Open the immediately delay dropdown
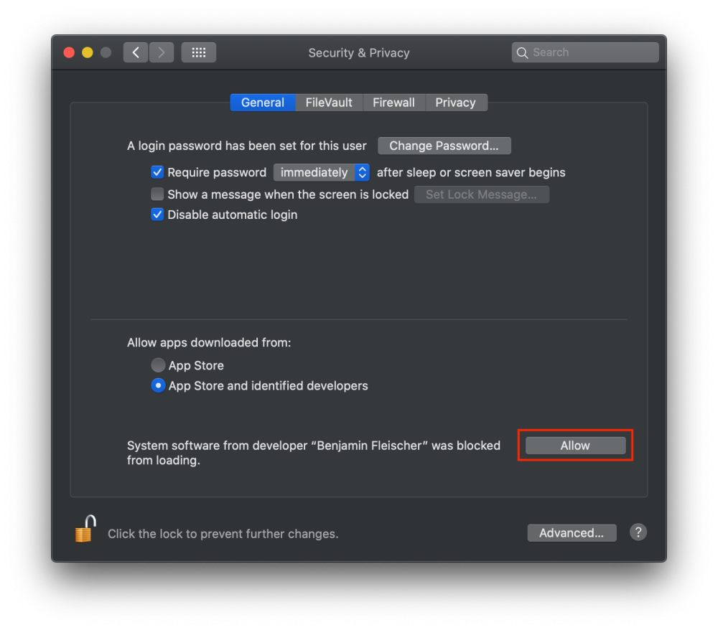Image resolution: width=718 pixels, height=630 pixels. [322, 172]
